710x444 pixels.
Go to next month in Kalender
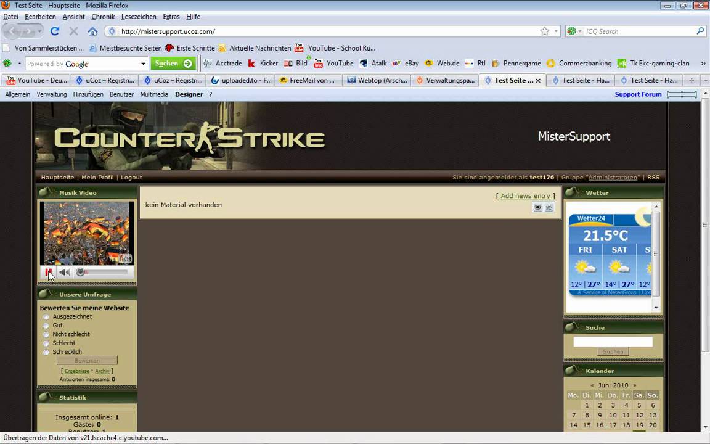pos(634,385)
